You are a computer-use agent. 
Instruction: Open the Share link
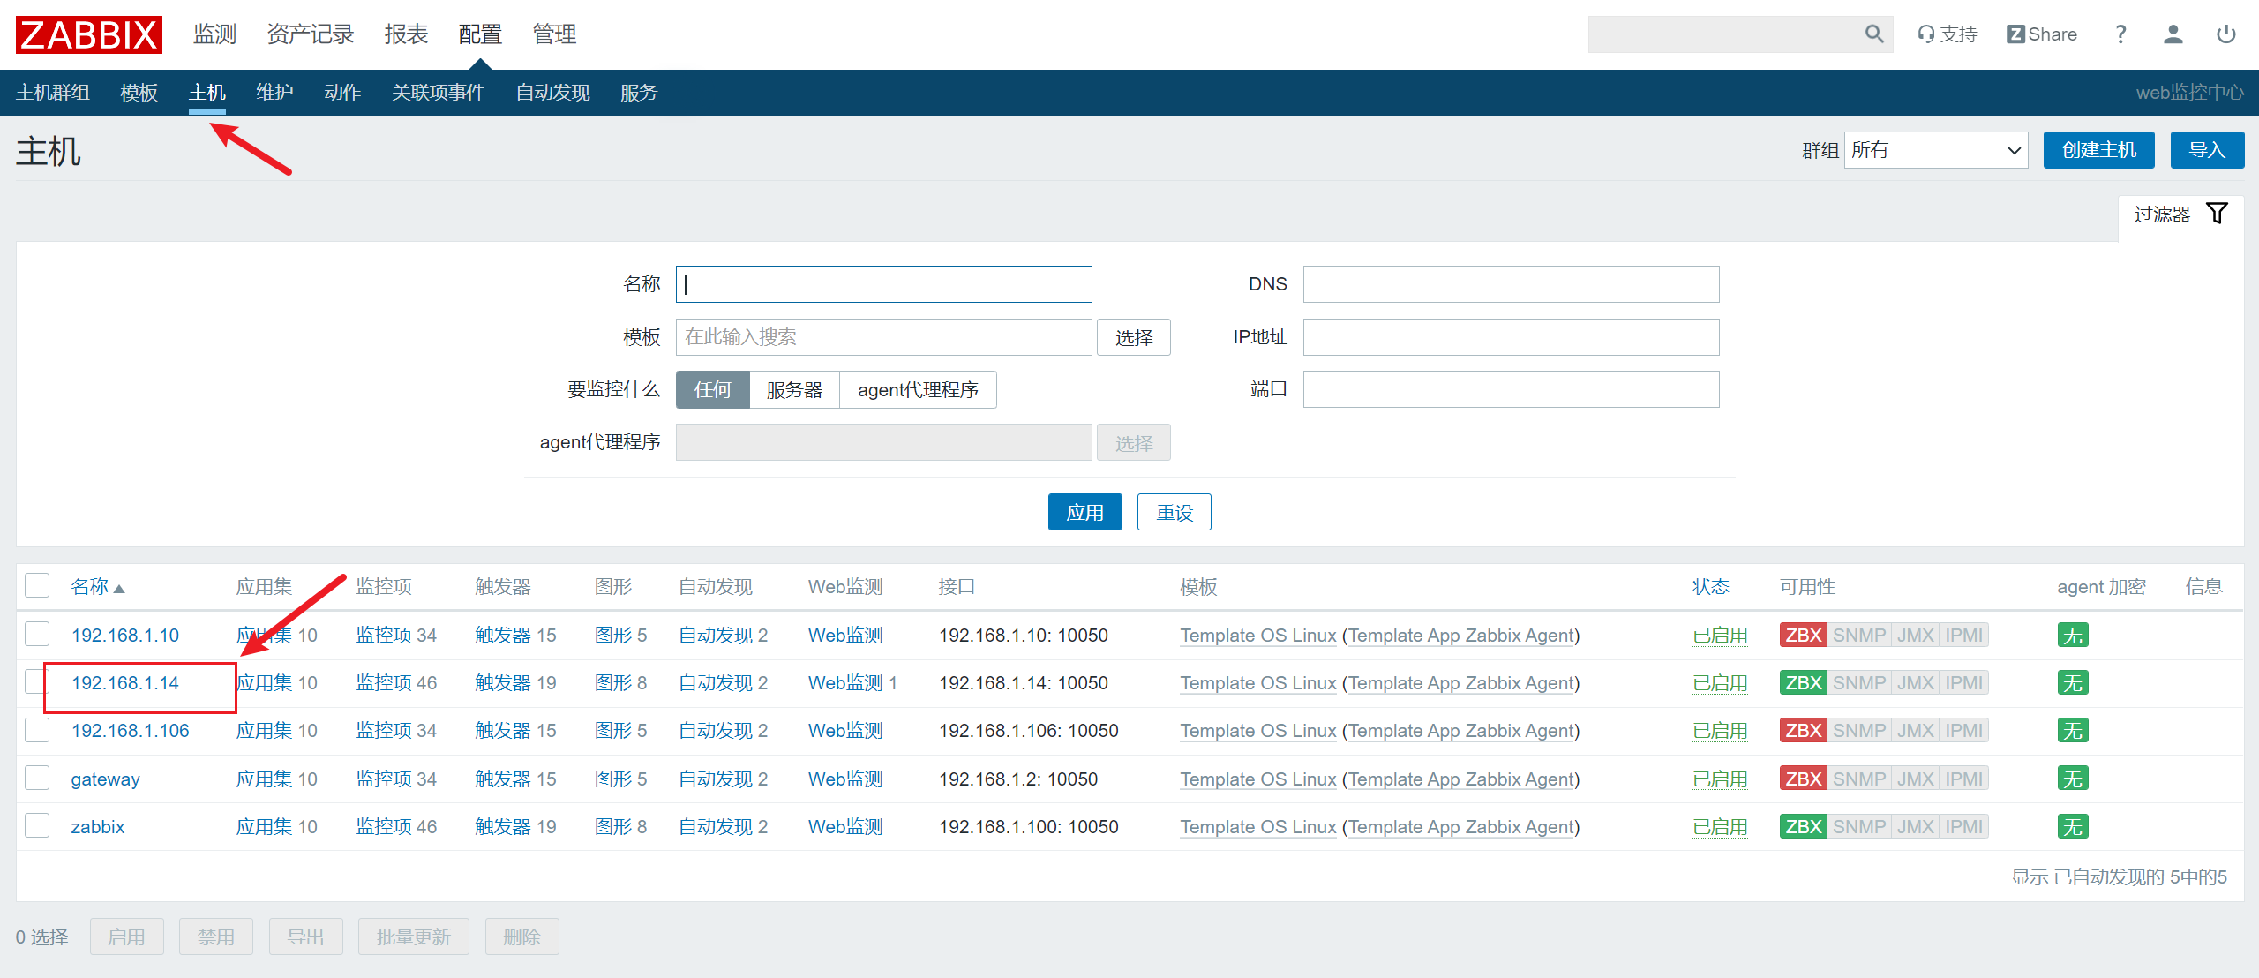pos(2042,34)
